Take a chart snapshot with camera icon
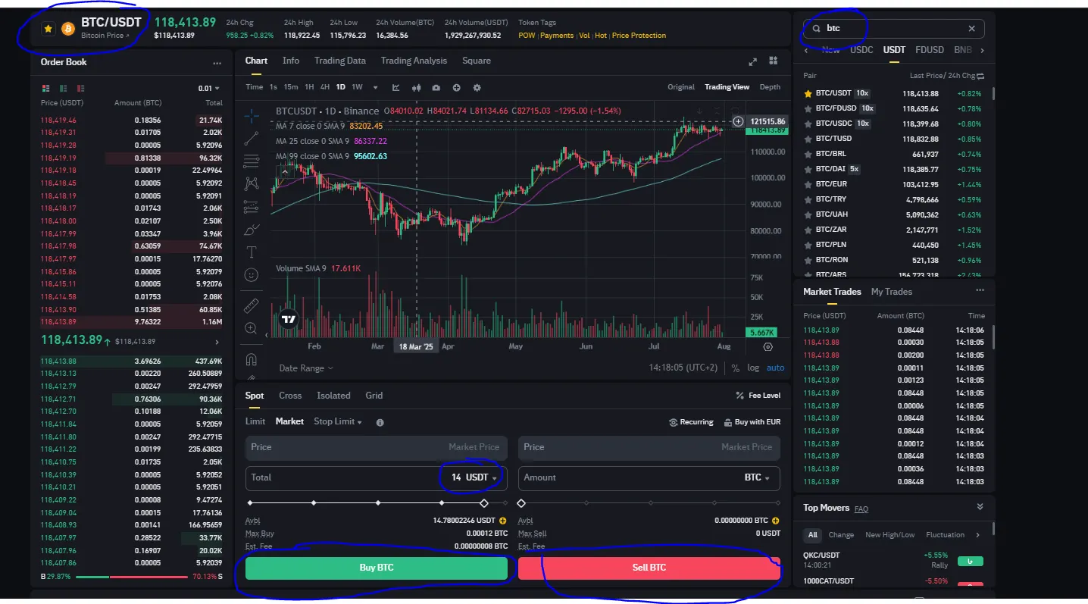Screen dimensions: 1088x604 click(x=436, y=87)
